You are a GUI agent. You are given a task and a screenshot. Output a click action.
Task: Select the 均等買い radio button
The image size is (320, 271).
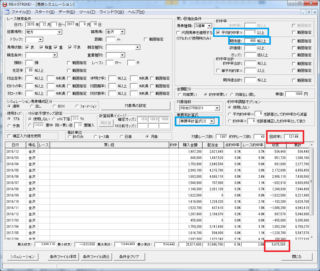[x=179, y=95]
